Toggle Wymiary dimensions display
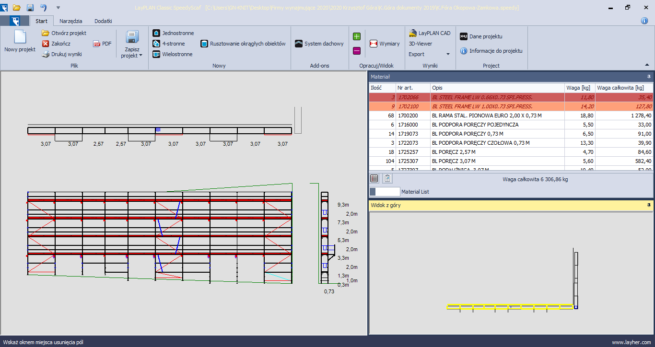 [x=385, y=44]
